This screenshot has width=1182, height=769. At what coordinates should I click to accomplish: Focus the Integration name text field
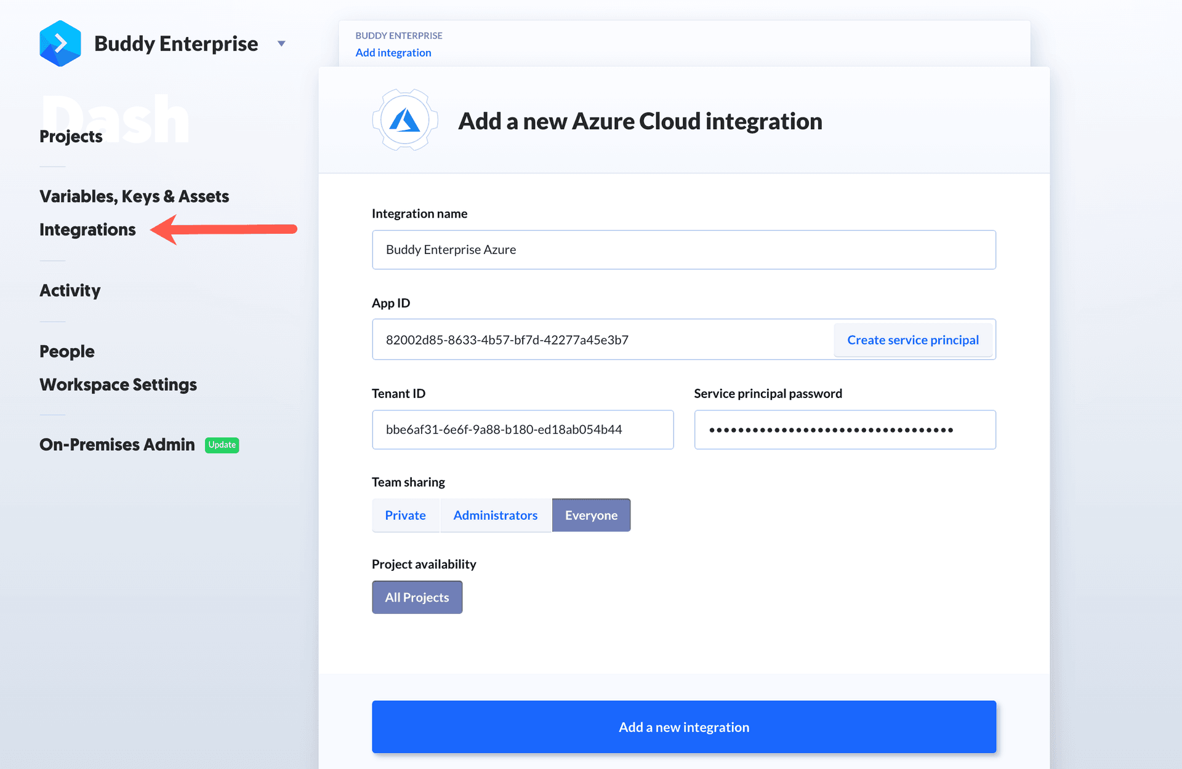683,250
